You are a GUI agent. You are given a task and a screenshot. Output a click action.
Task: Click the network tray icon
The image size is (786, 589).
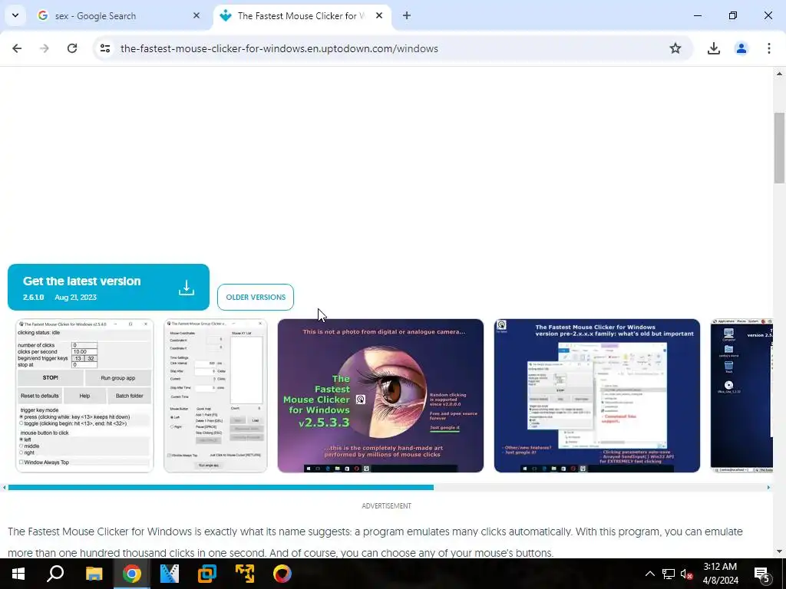(x=669, y=574)
